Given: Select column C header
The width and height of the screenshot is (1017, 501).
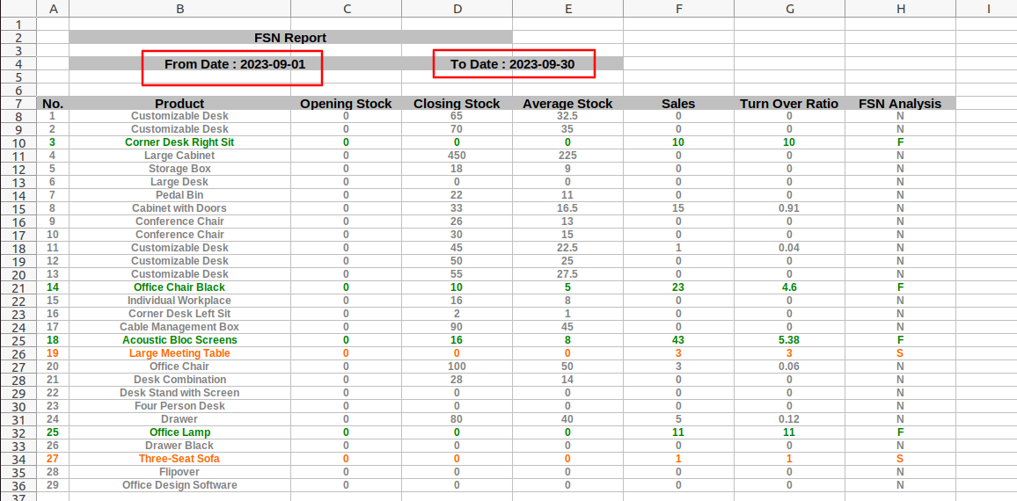Looking at the screenshot, I should pos(347,9).
